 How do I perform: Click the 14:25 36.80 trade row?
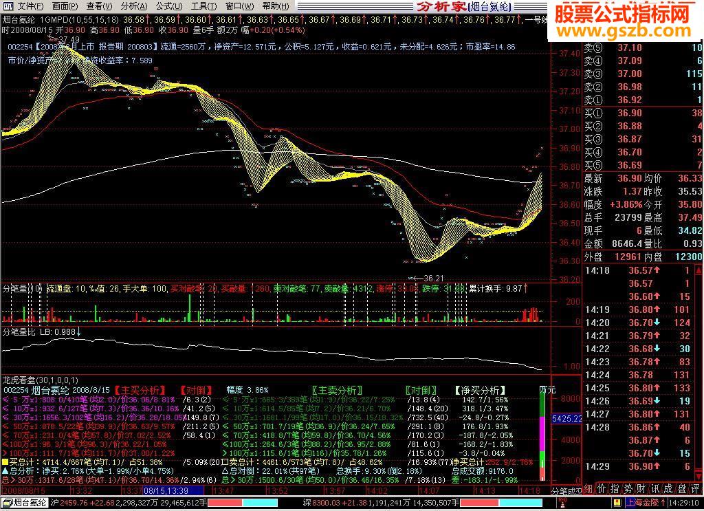639,388
